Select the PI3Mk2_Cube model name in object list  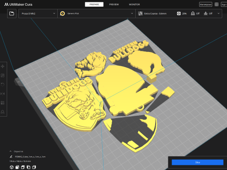click(30, 157)
